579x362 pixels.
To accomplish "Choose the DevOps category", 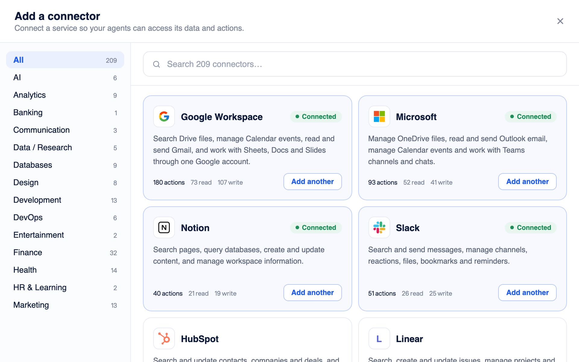I will (x=65, y=218).
